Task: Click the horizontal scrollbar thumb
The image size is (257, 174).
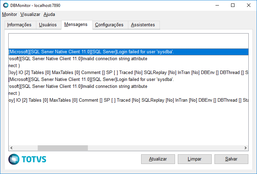Action: pyautogui.click(x=63, y=148)
